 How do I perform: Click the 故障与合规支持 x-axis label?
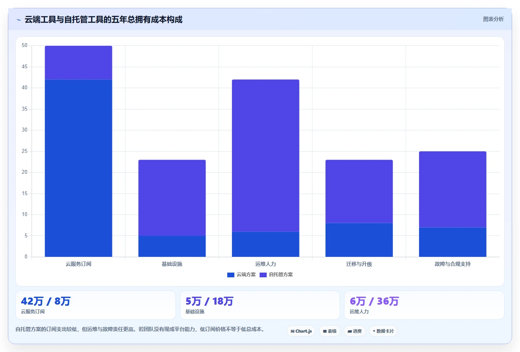coord(453,264)
